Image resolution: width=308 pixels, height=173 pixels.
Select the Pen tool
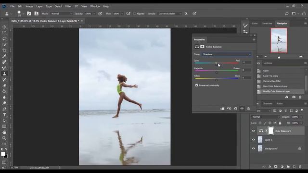point(4,109)
